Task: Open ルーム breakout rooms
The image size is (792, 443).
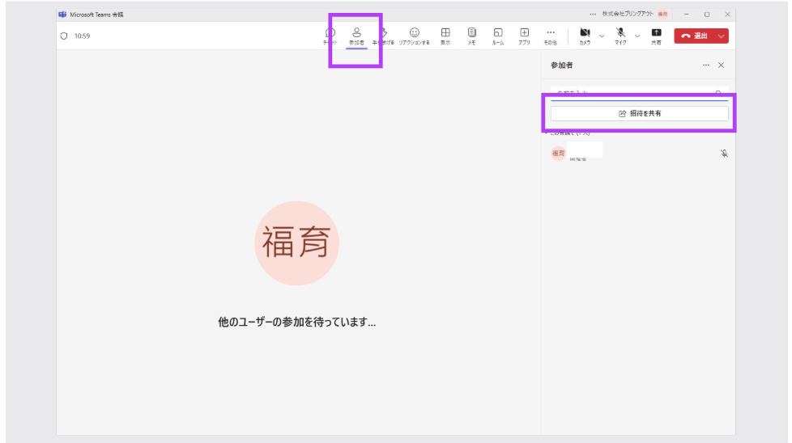Action: [498, 36]
